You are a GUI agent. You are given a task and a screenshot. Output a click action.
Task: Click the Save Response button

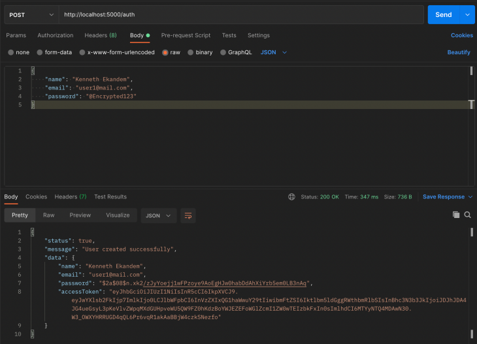pyautogui.click(x=444, y=196)
